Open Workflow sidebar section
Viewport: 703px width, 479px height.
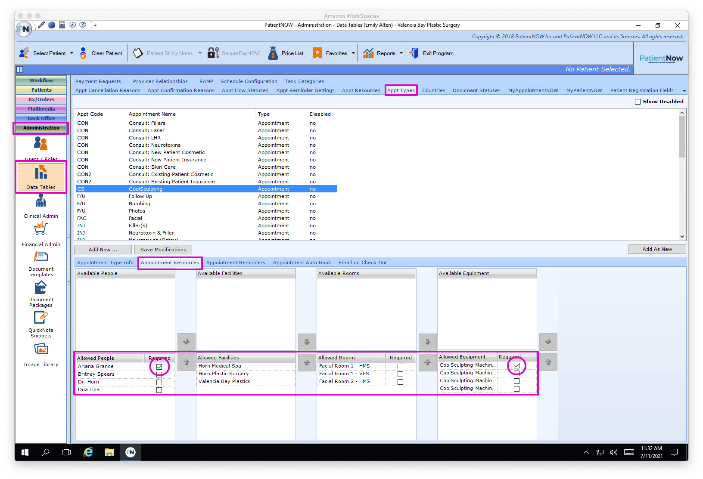click(41, 80)
